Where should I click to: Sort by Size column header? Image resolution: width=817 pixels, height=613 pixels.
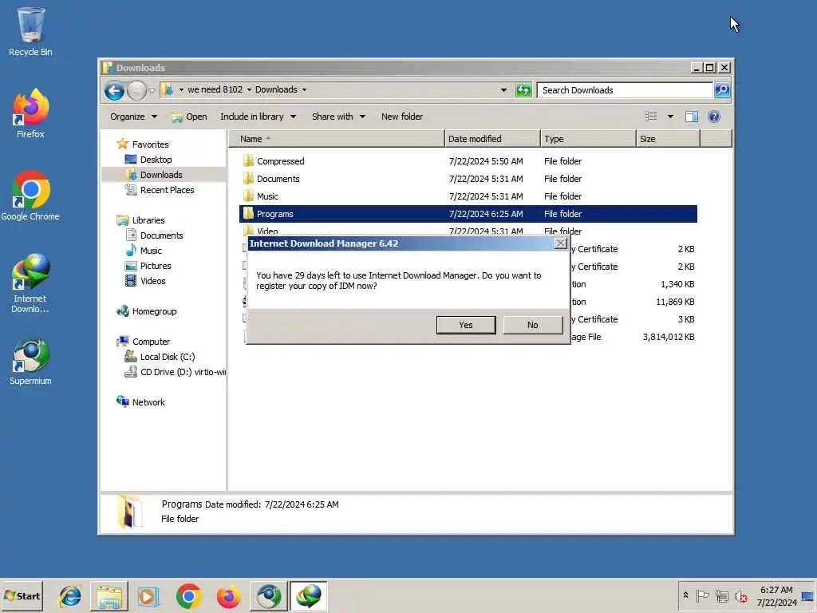click(x=668, y=139)
